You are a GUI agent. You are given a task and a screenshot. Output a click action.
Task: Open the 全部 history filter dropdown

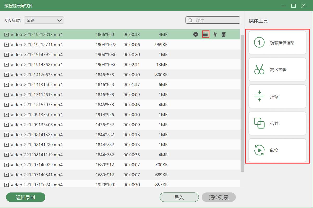click(44, 20)
